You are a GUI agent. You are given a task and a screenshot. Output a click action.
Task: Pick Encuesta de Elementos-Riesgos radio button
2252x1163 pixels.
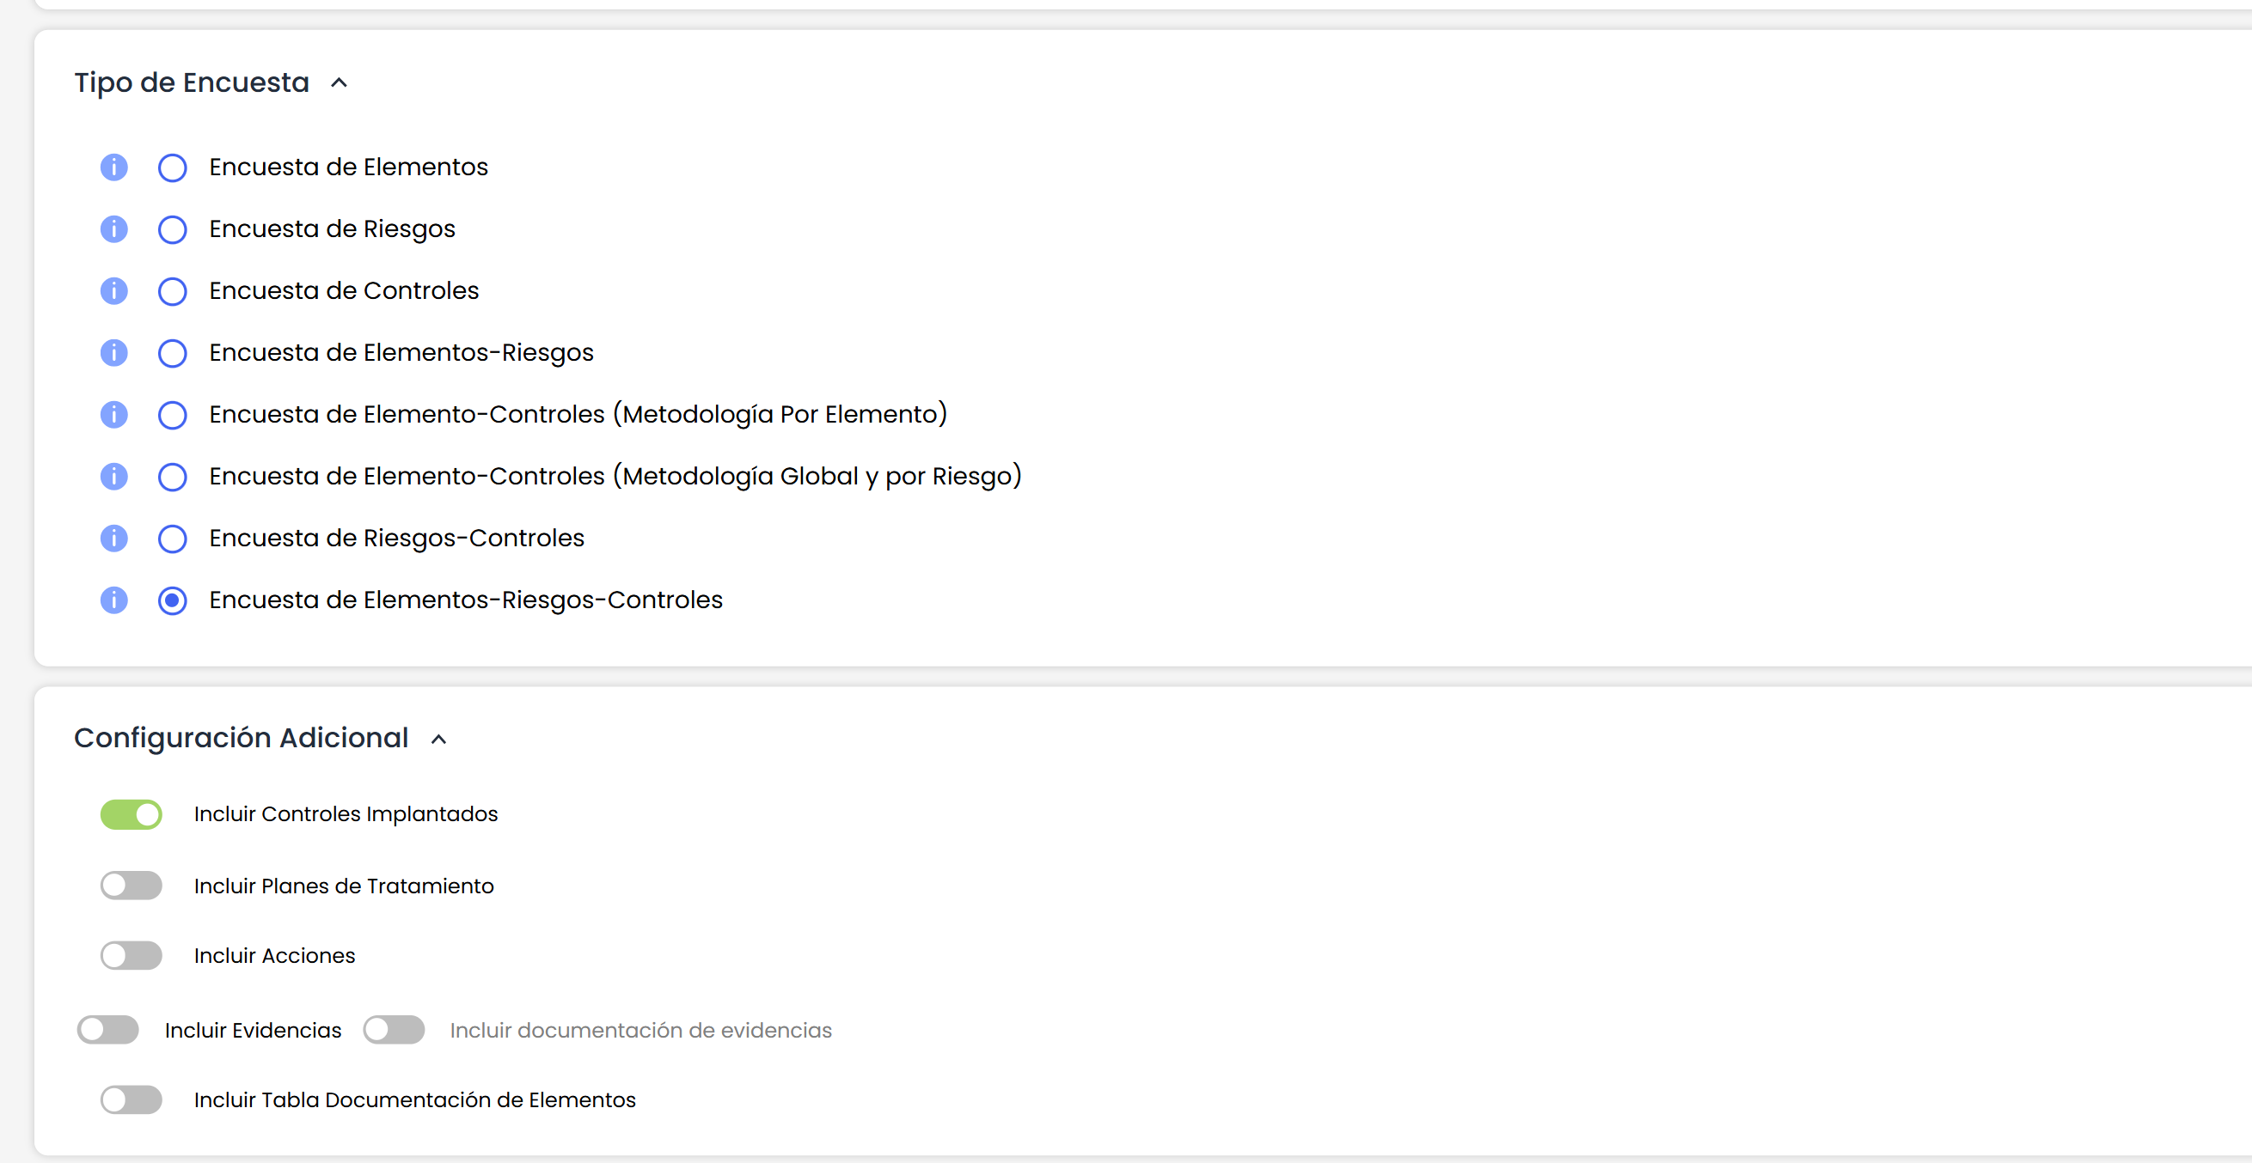(x=172, y=354)
